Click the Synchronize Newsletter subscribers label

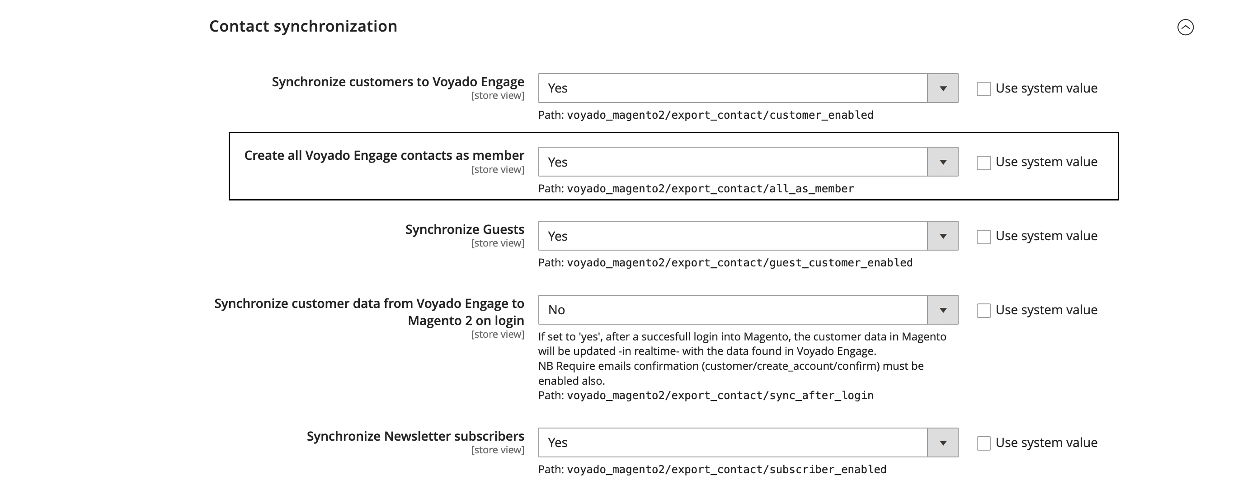click(x=415, y=436)
